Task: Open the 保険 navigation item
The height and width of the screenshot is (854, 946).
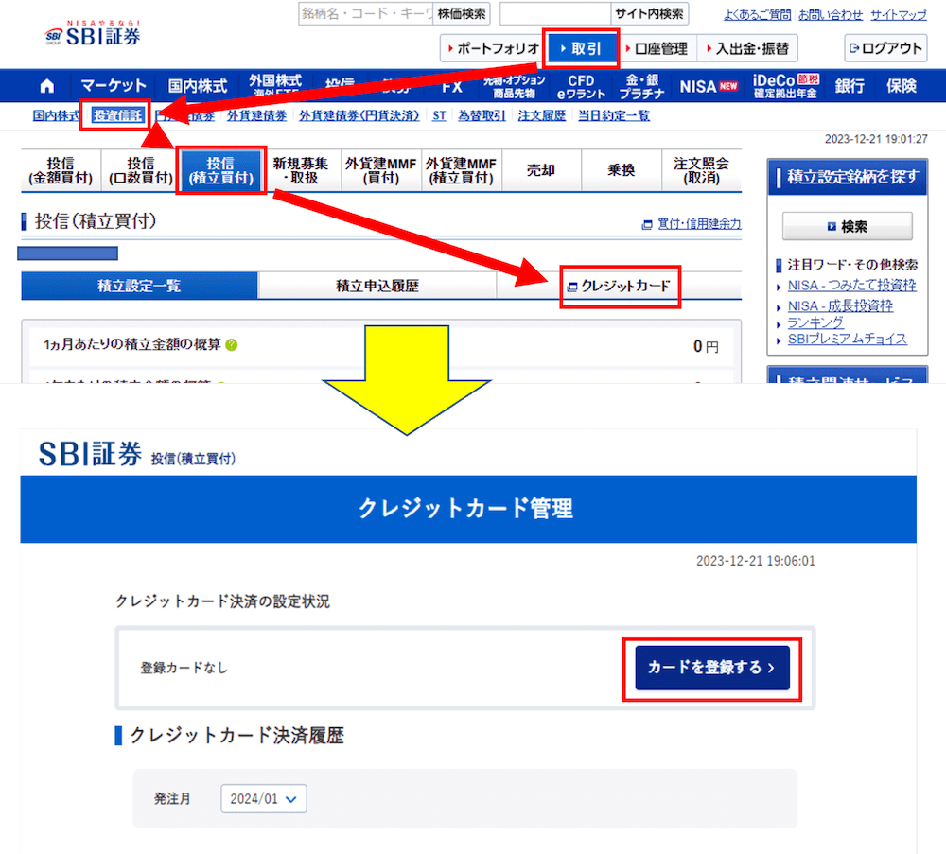Action: click(x=902, y=86)
